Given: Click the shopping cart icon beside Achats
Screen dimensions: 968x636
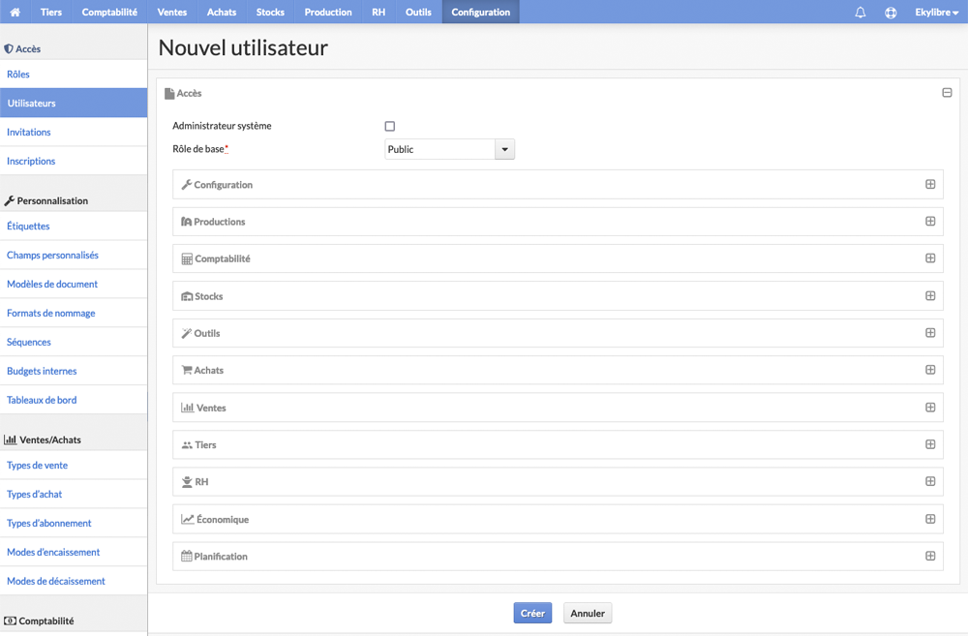Looking at the screenshot, I should pos(187,370).
